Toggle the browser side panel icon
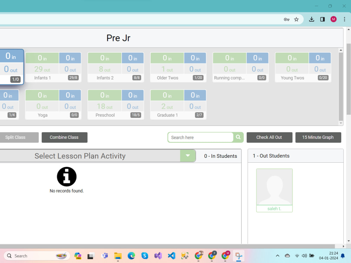 pyautogui.click(x=322, y=19)
